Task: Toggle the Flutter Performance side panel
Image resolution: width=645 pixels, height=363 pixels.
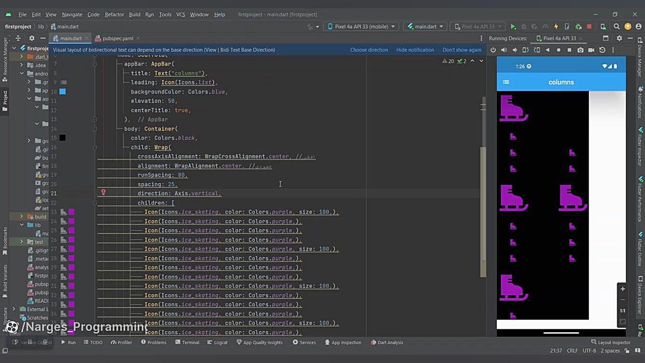Action: [x=640, y=199]
